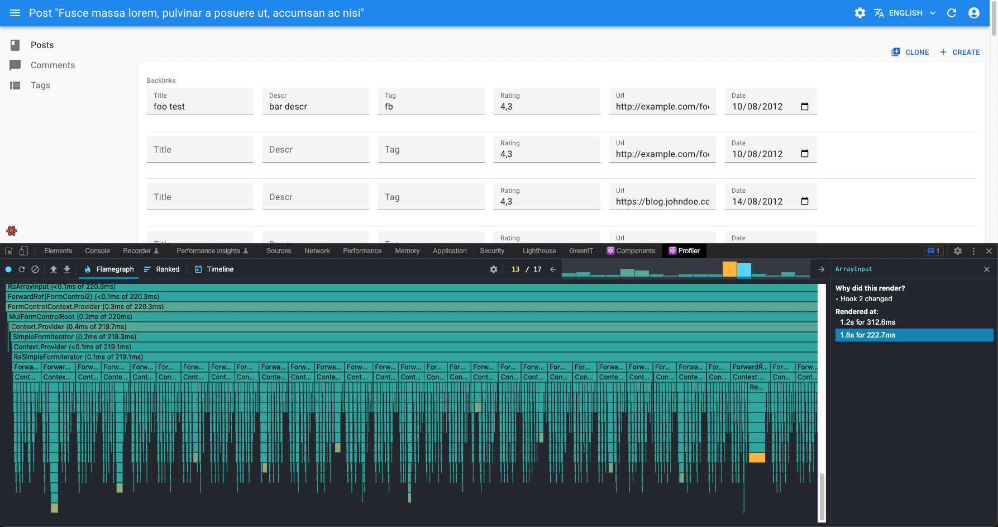The image size is (998, 527).
Task: Click the CLONE button
Action: pyautogui.click(x=910, y=51)
